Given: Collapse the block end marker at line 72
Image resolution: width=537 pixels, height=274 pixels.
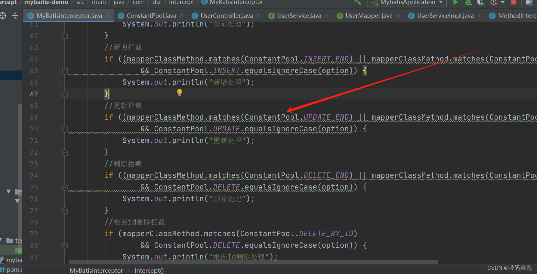Looking at the screenshot, I should coord(65,152).
